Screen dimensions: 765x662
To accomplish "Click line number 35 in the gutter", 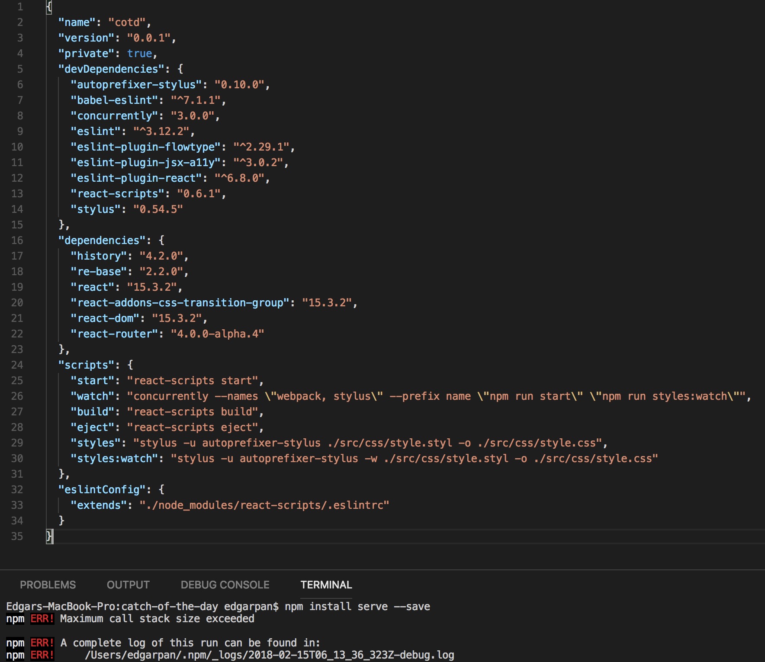I will coord(17,536).
